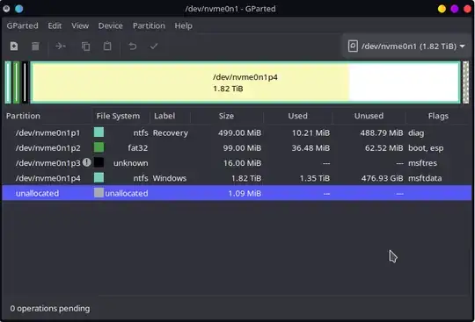Click the Copy partition toolbar icon

point(85,47)
